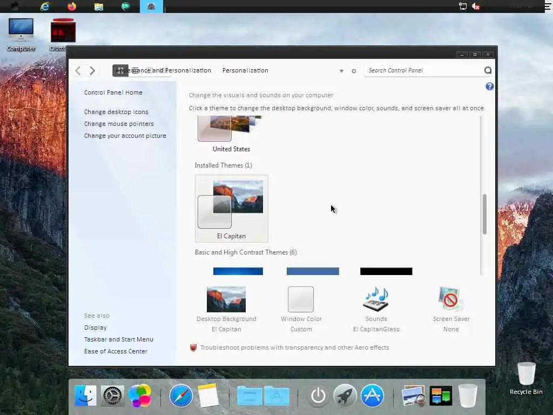Open the Computer desktop icon
This screenshot has width=553, height=415.
[x=21, y=35]
